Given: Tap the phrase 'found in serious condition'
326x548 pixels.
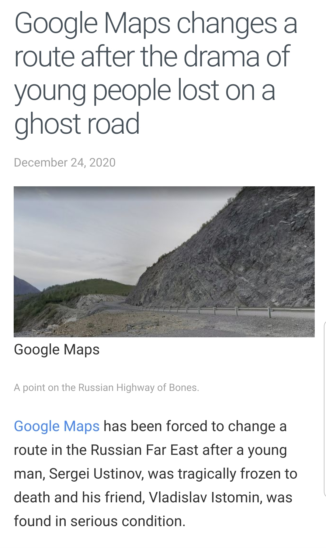Looking at the screenshot, I should (x=99, y=521).
